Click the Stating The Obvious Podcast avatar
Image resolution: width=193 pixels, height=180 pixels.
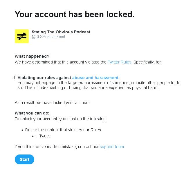(x=22, y=36)
